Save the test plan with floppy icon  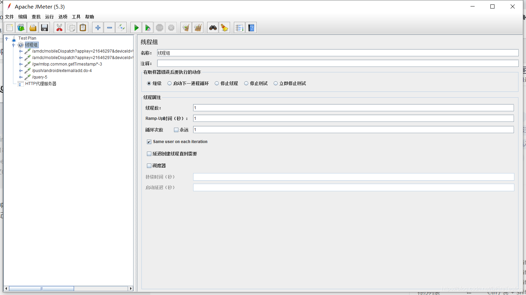(44, 28)
